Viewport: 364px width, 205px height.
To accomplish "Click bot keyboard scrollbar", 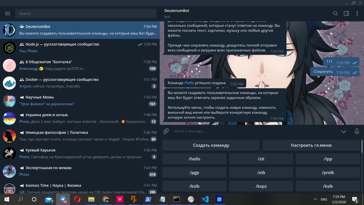I will pyautogui.click(x=362, y=147).
